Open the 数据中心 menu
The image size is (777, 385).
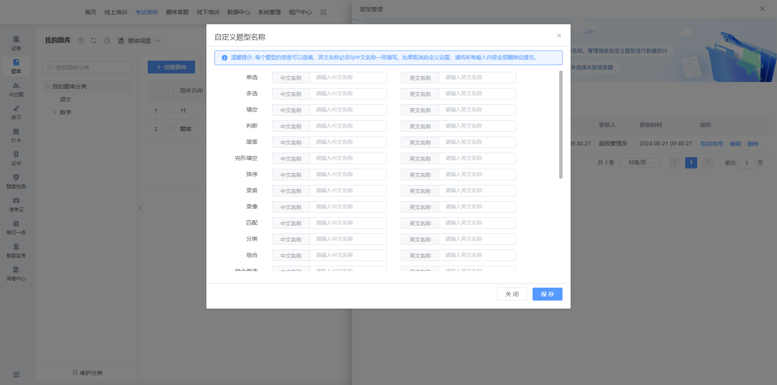pos(238,12)
